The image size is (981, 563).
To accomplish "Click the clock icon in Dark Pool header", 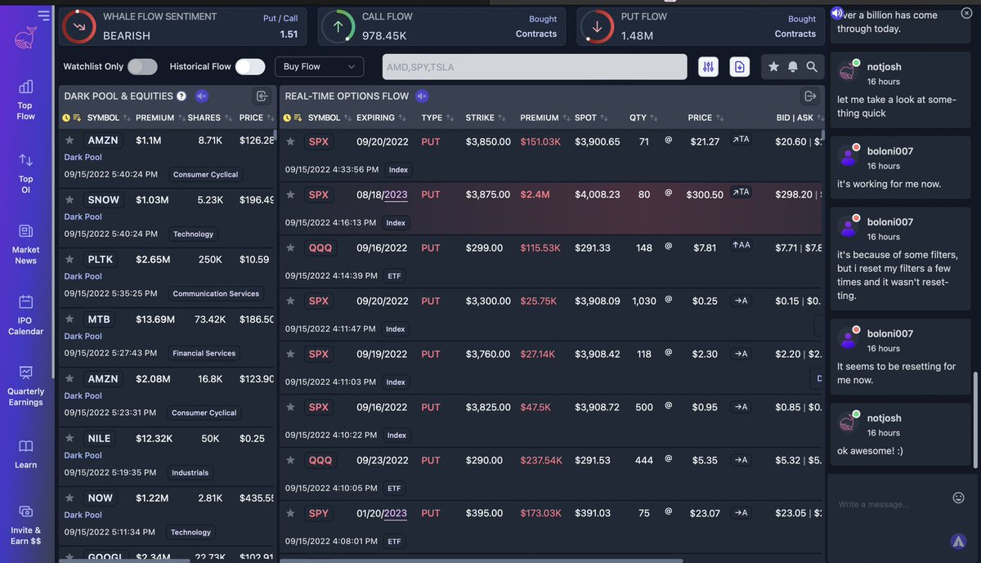I will [x=66, y=118].
